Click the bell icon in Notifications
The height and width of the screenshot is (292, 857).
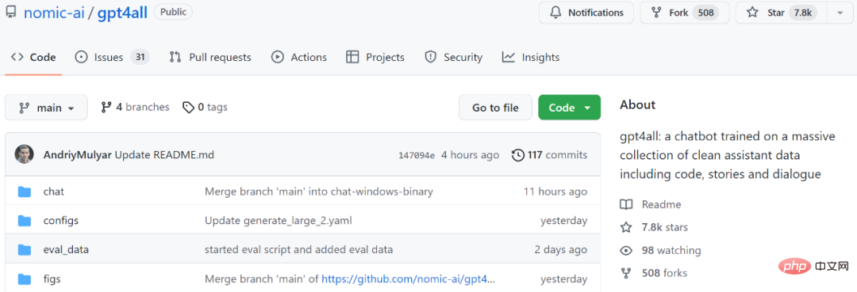(x=555, y=13)
